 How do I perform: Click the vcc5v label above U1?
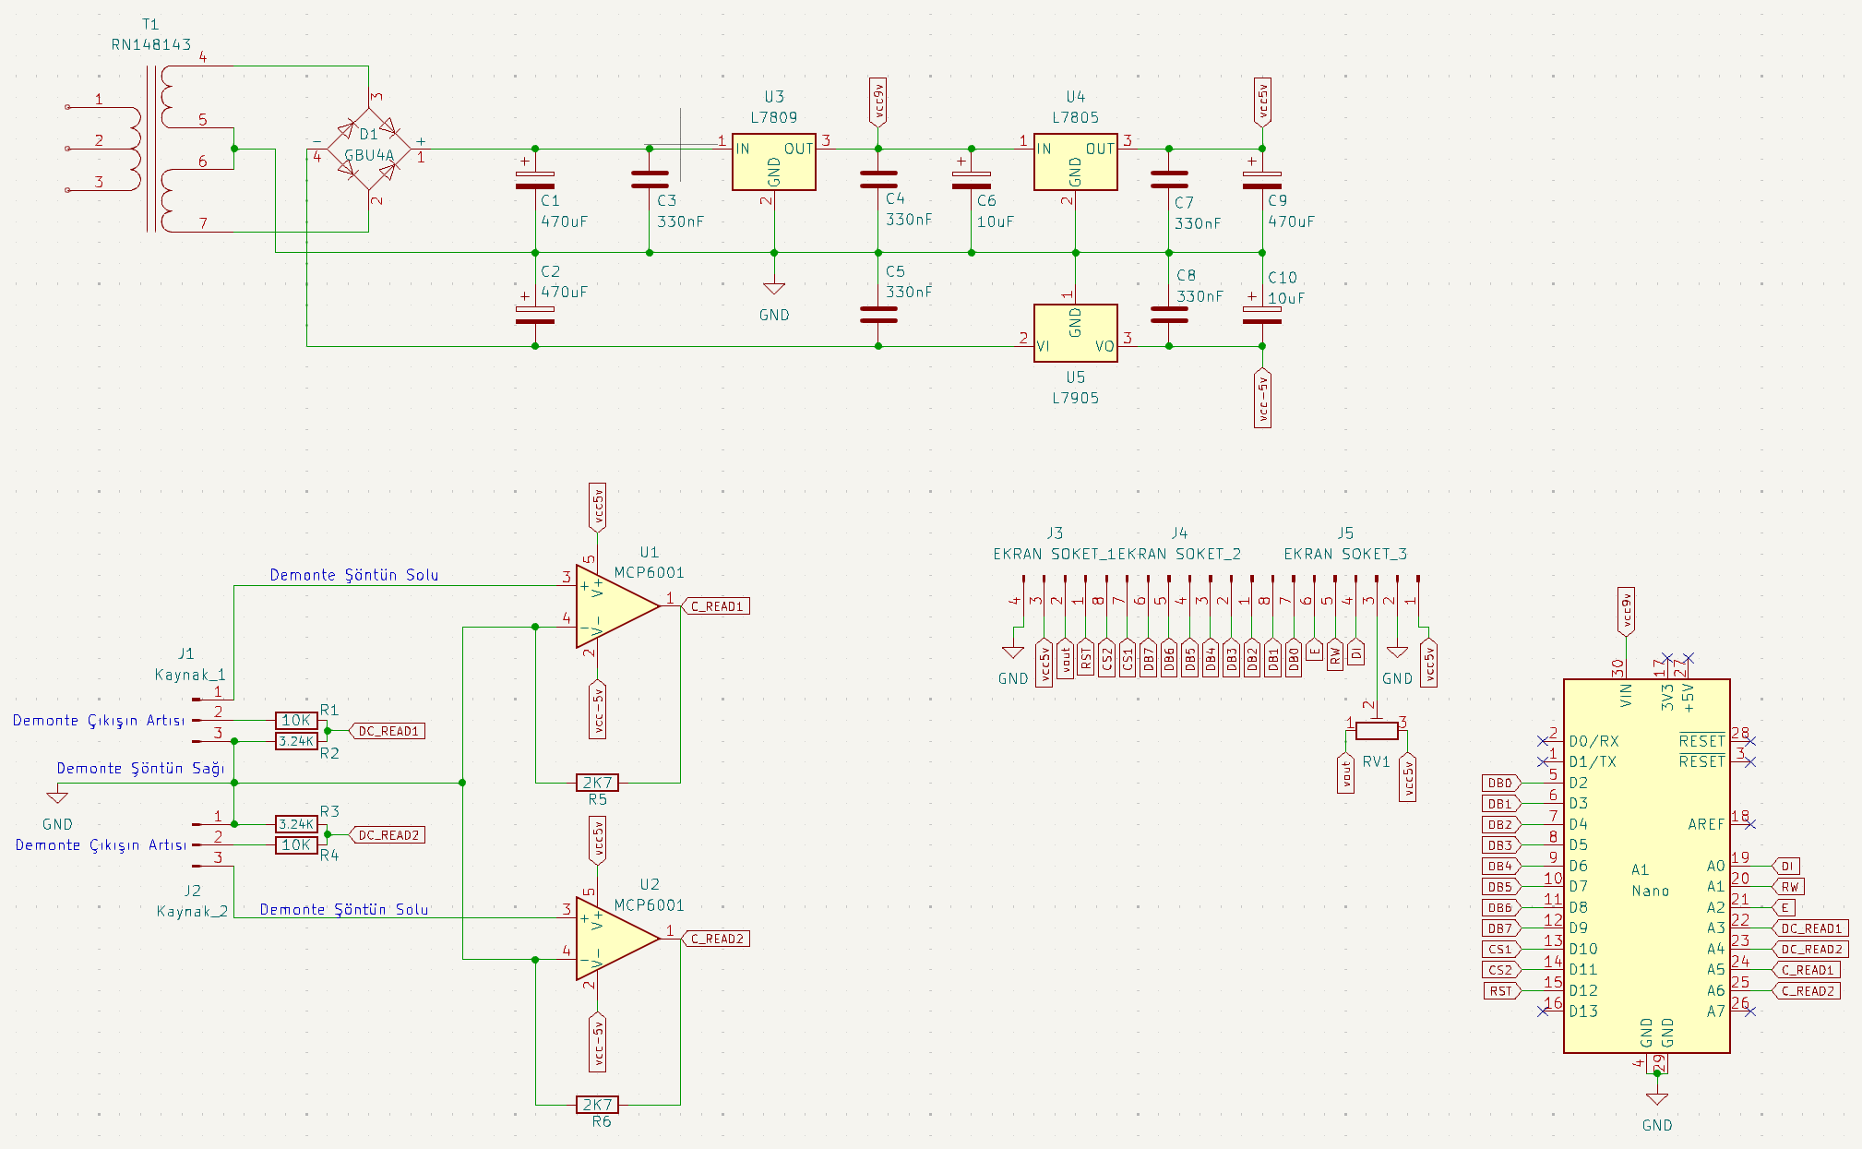click(597, 508)
